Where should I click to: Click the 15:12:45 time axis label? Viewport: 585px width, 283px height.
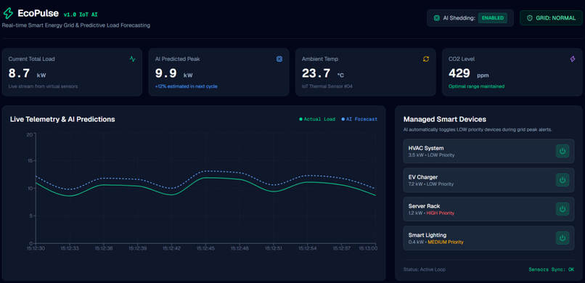[205, 248]
